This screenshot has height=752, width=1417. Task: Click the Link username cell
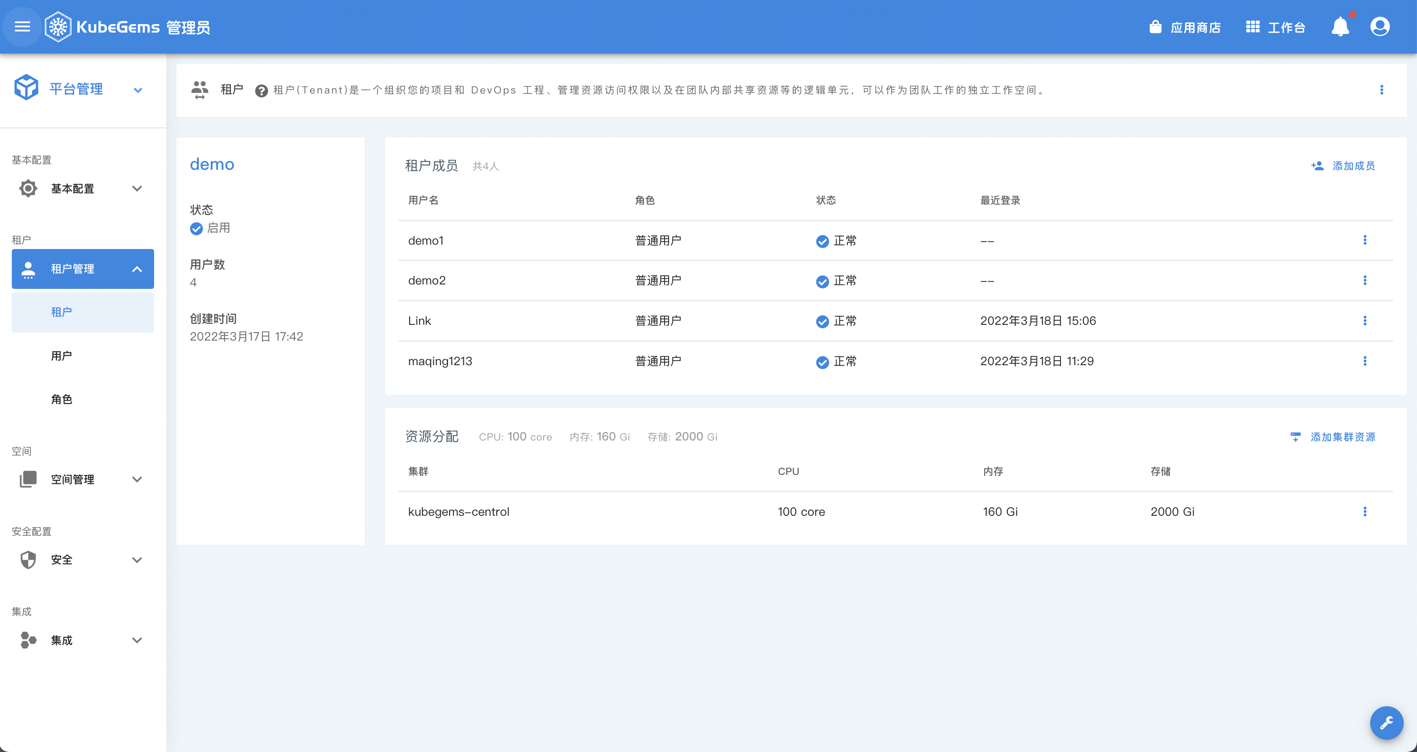pyautogui.click(x=419, y=320)
